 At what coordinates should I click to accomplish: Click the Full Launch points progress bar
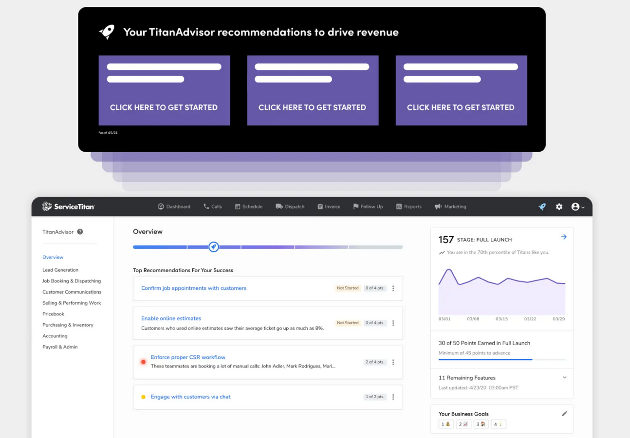point(502,359)
